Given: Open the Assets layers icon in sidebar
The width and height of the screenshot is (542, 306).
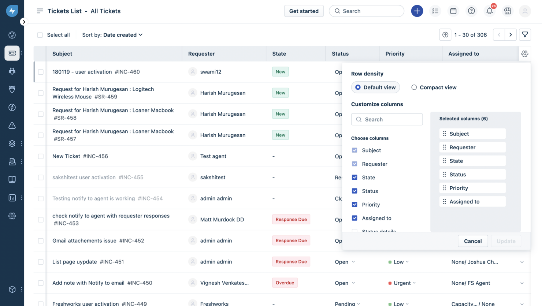Looking at the screenshot, I should coord(12,143).
